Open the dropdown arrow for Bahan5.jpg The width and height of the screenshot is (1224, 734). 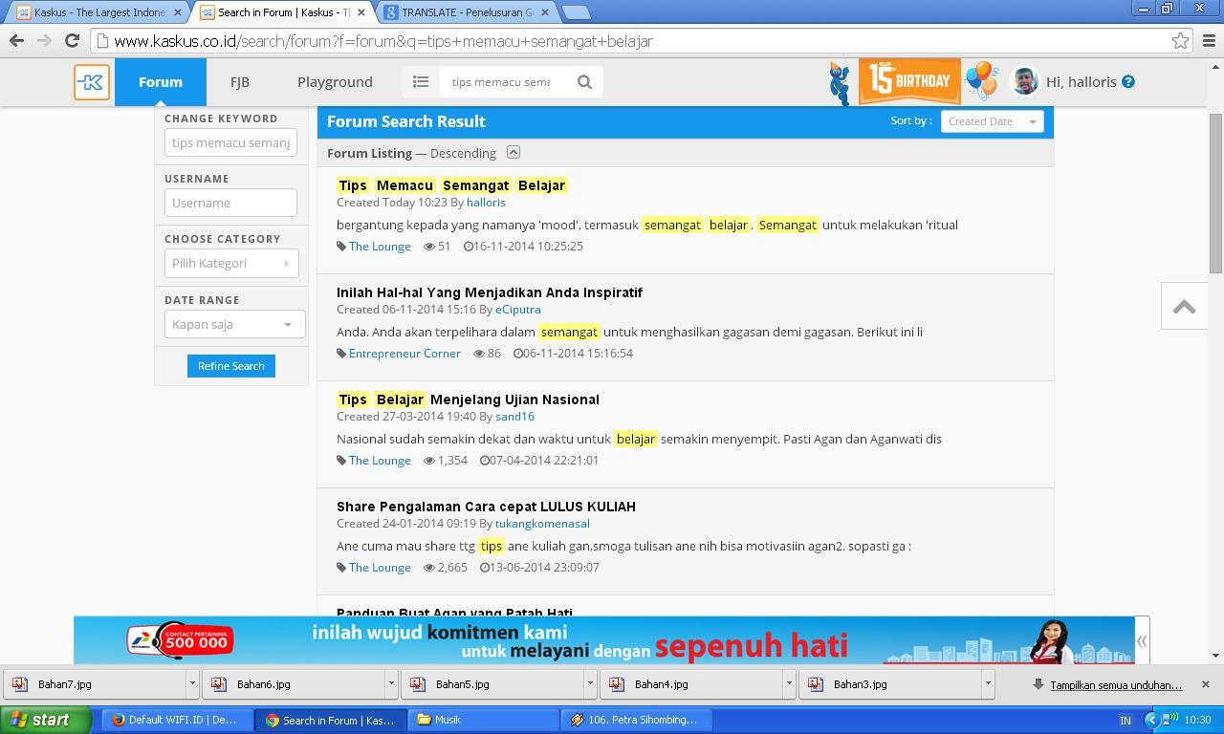click(x=590, y=684)
